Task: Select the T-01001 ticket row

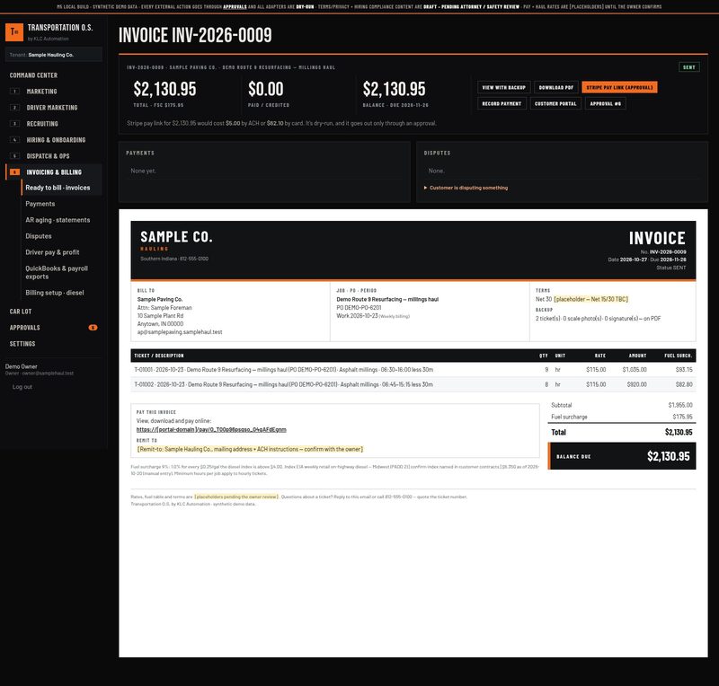Action: [413, 369]
